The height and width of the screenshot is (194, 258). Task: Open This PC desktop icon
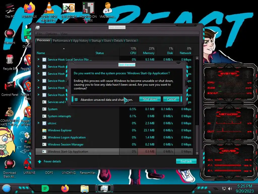10,10
